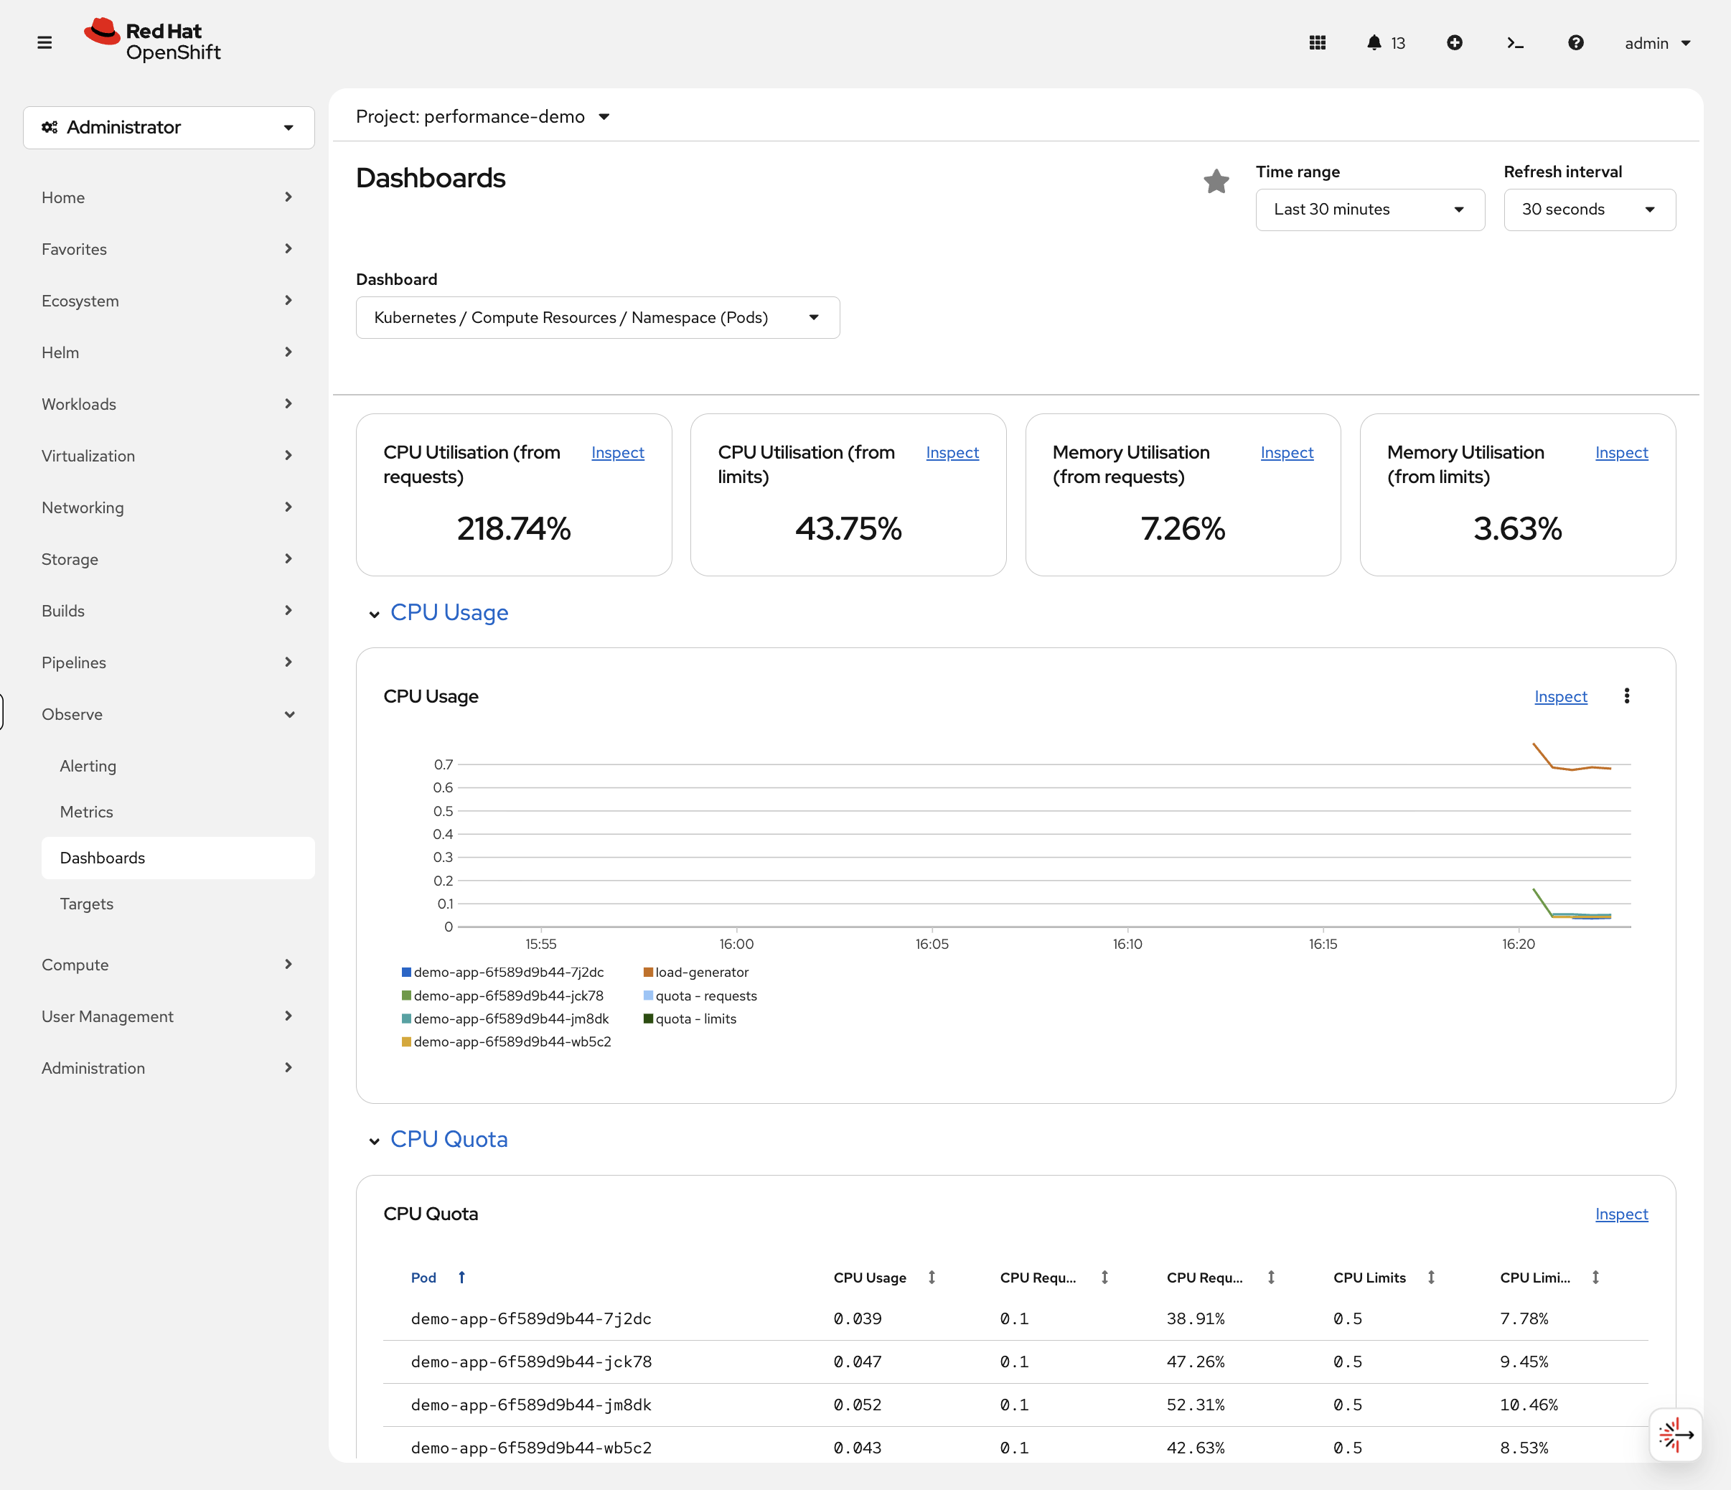Viewport: 1731px width, 1490px height.
Task: Open the Refresh interval dropdown
Action: [1589, 210]
